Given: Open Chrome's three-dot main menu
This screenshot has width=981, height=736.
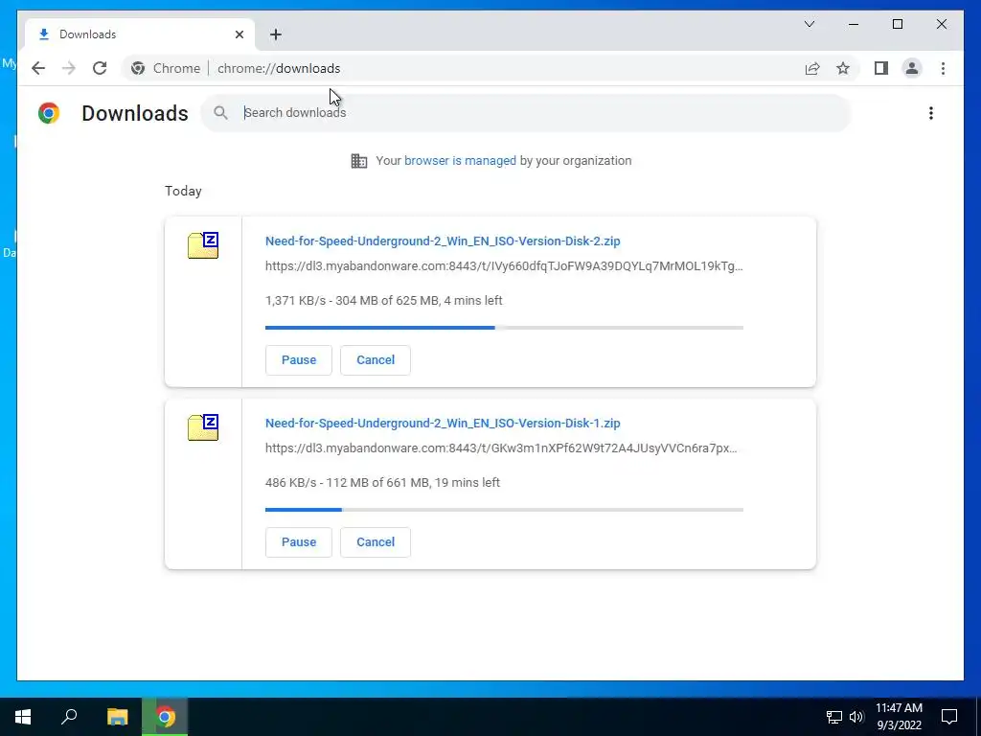Looking at the screenshot, I should tap(943, 68).
